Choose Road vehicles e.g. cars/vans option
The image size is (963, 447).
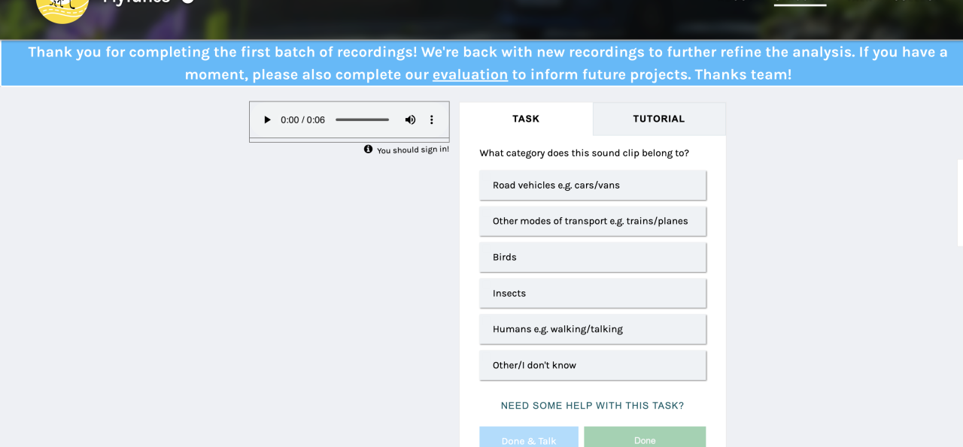tap(593, 185)
